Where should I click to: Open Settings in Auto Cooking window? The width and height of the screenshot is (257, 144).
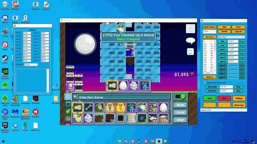tap(239, 98)
